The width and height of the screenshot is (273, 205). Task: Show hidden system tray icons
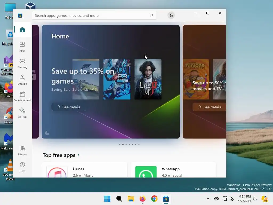point(208,199)
